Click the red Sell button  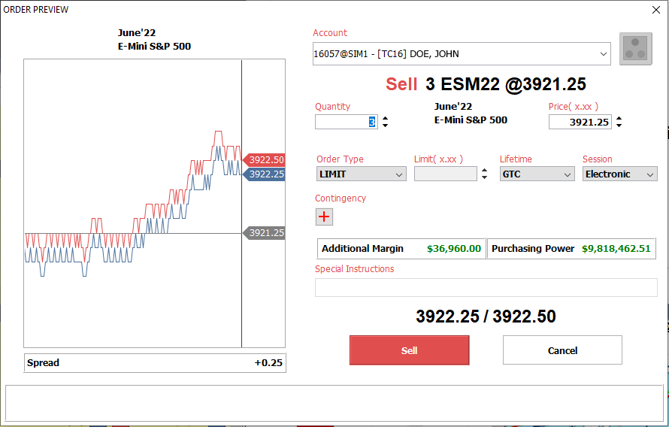click(410, 350)
